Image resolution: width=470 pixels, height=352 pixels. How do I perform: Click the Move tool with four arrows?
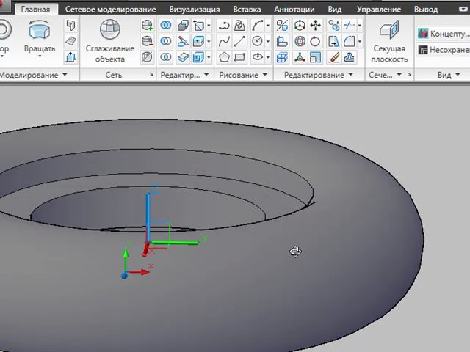pyautogui.click(x=316, y=26)
